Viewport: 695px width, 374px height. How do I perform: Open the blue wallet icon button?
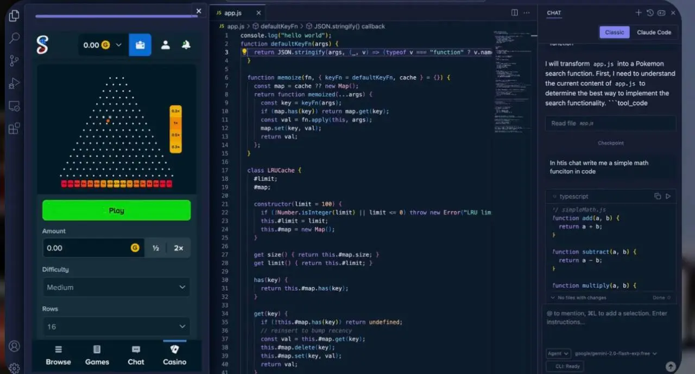pyautogui.click(x=140, y=45)
